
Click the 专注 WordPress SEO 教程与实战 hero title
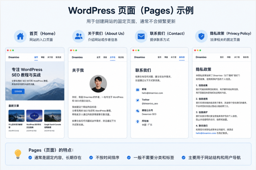(27, 72)
